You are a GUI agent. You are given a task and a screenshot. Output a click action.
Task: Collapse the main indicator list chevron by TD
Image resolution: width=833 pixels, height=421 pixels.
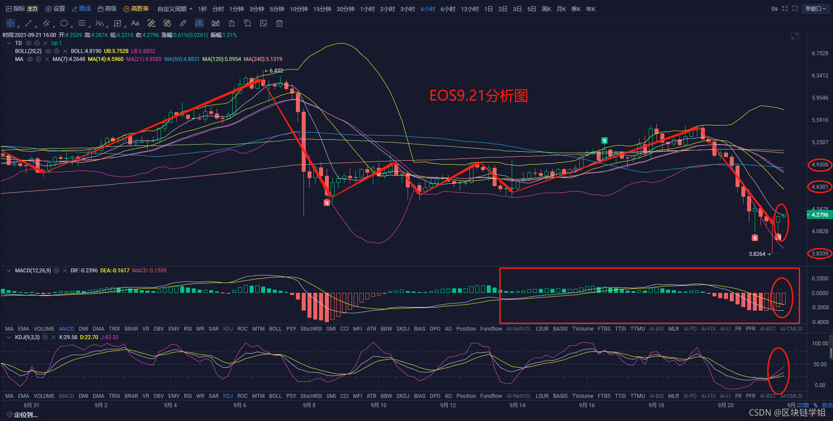(x=9, y=43)
